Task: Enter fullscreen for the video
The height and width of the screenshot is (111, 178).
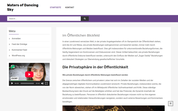Action: pos(46,83)
